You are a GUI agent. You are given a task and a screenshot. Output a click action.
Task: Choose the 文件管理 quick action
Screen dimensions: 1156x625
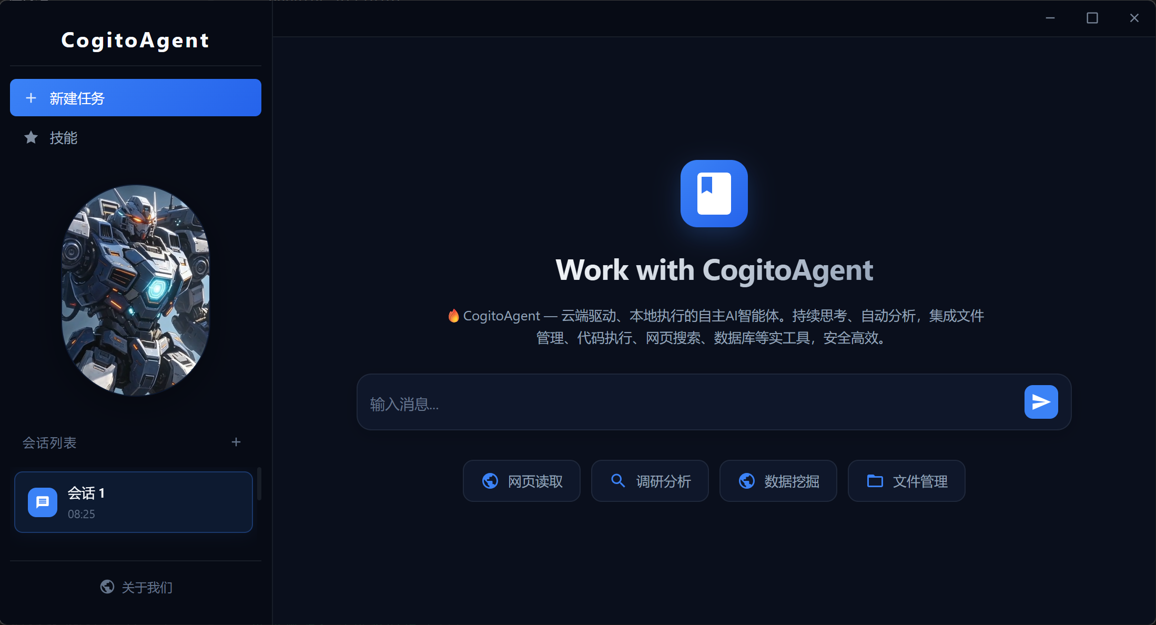(907, 481)
